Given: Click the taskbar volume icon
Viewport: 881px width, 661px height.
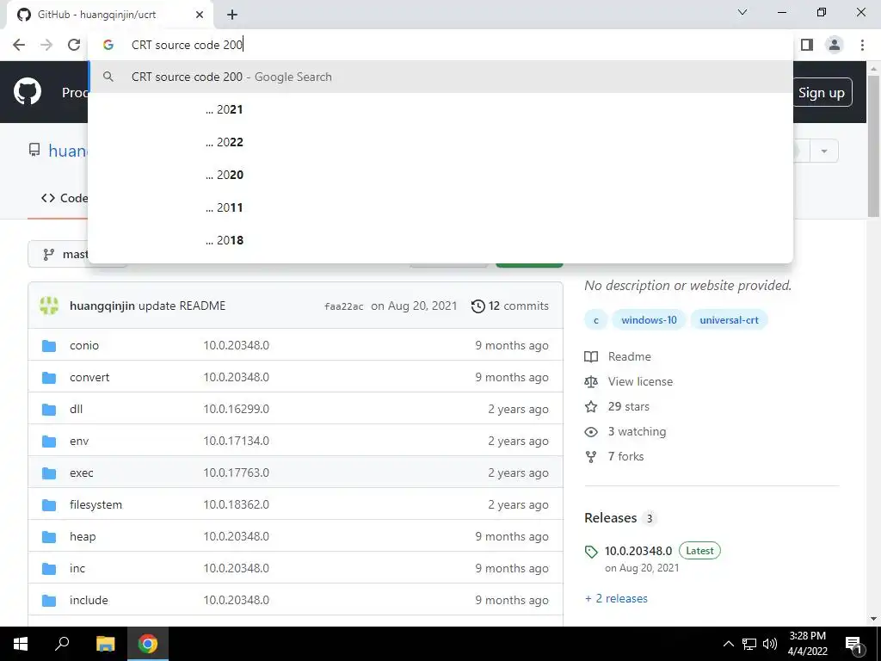Looking at the screenshot, I should pyautogui.click(x=770, y=644).
